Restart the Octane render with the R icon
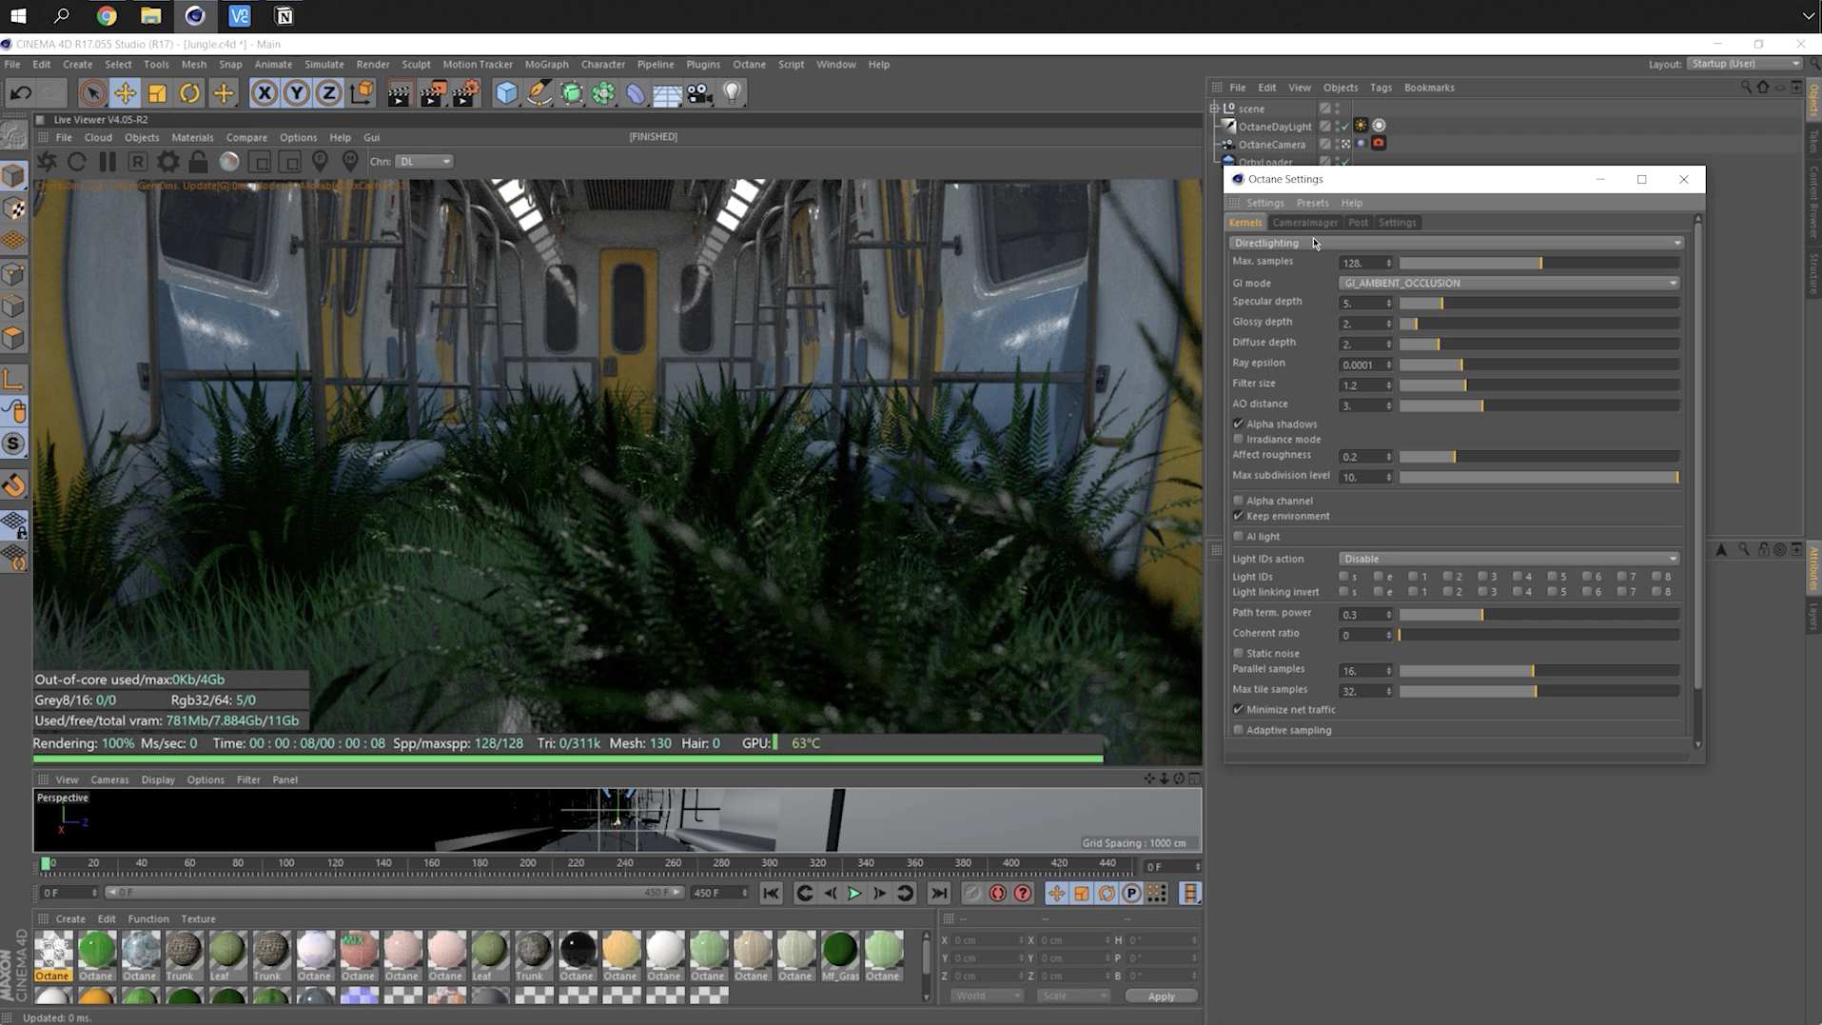Viewport: 1822px width, 1025px height. [137, 162]
